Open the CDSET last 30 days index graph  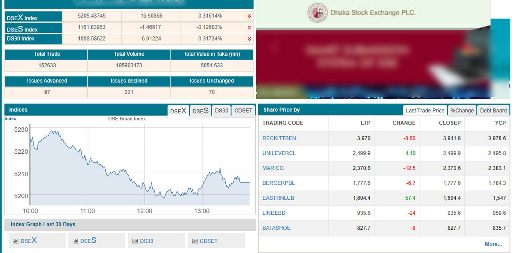(216, 241)
